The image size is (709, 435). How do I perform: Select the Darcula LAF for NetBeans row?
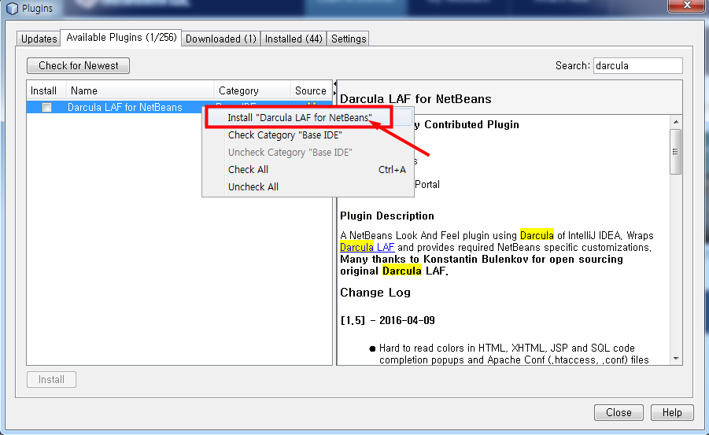click(116, 107)
